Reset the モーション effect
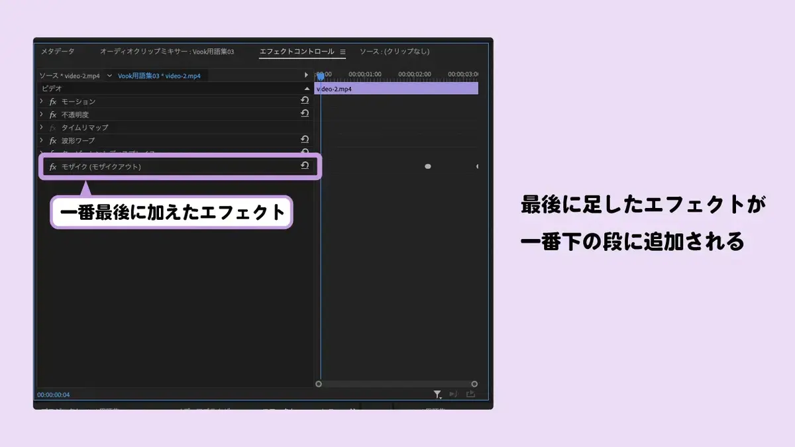 coord(305,101)
